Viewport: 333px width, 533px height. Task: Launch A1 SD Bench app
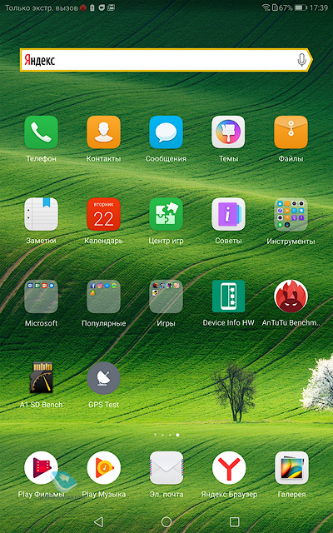(41, 378)
